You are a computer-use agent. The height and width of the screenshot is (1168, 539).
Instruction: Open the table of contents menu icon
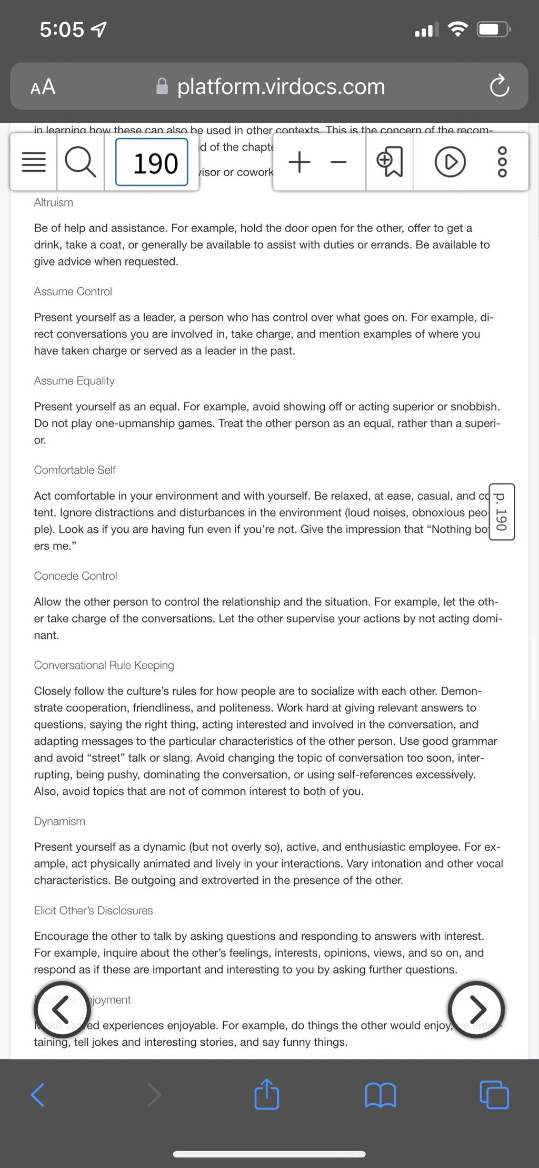click(x=34, y=162)
